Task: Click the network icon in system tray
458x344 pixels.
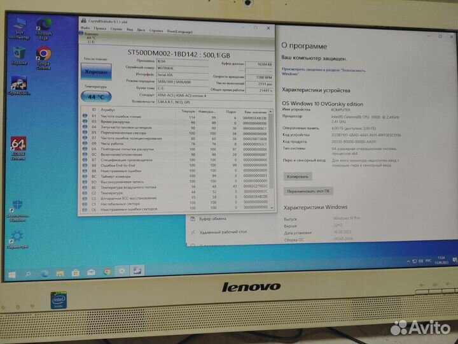Action: click(414, 261)
